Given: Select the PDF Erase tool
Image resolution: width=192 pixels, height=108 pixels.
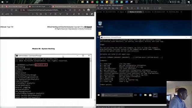Looking at the screenshot, I should tap(74, 14).
